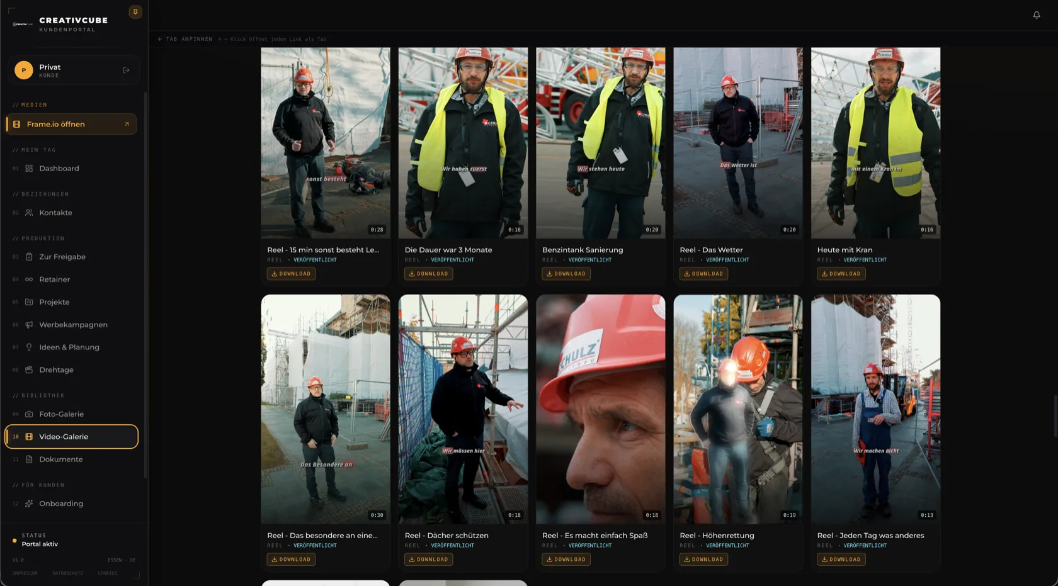Click the plus icon beside TAB ANPINNEN
Screen dimensions: 1058x586
(x=159, y=39)
